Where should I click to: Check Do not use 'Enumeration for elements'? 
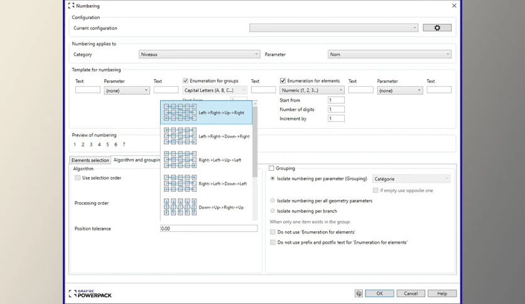click(273, 232)
